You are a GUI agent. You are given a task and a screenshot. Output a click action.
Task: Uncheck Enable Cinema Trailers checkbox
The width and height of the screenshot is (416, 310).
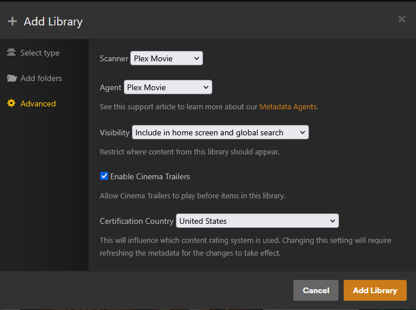(x=104, y=176)
